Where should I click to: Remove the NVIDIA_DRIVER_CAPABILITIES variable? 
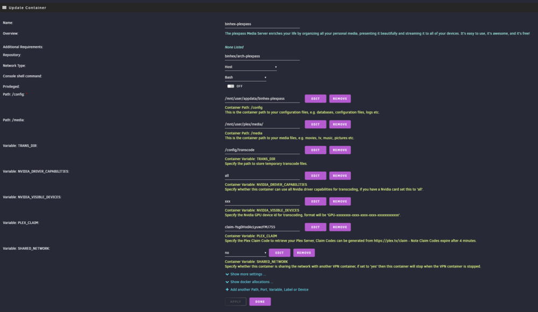339,176
